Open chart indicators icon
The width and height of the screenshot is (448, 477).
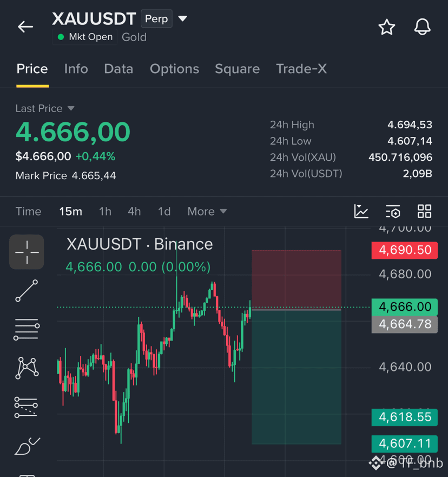tap(361, 211)
